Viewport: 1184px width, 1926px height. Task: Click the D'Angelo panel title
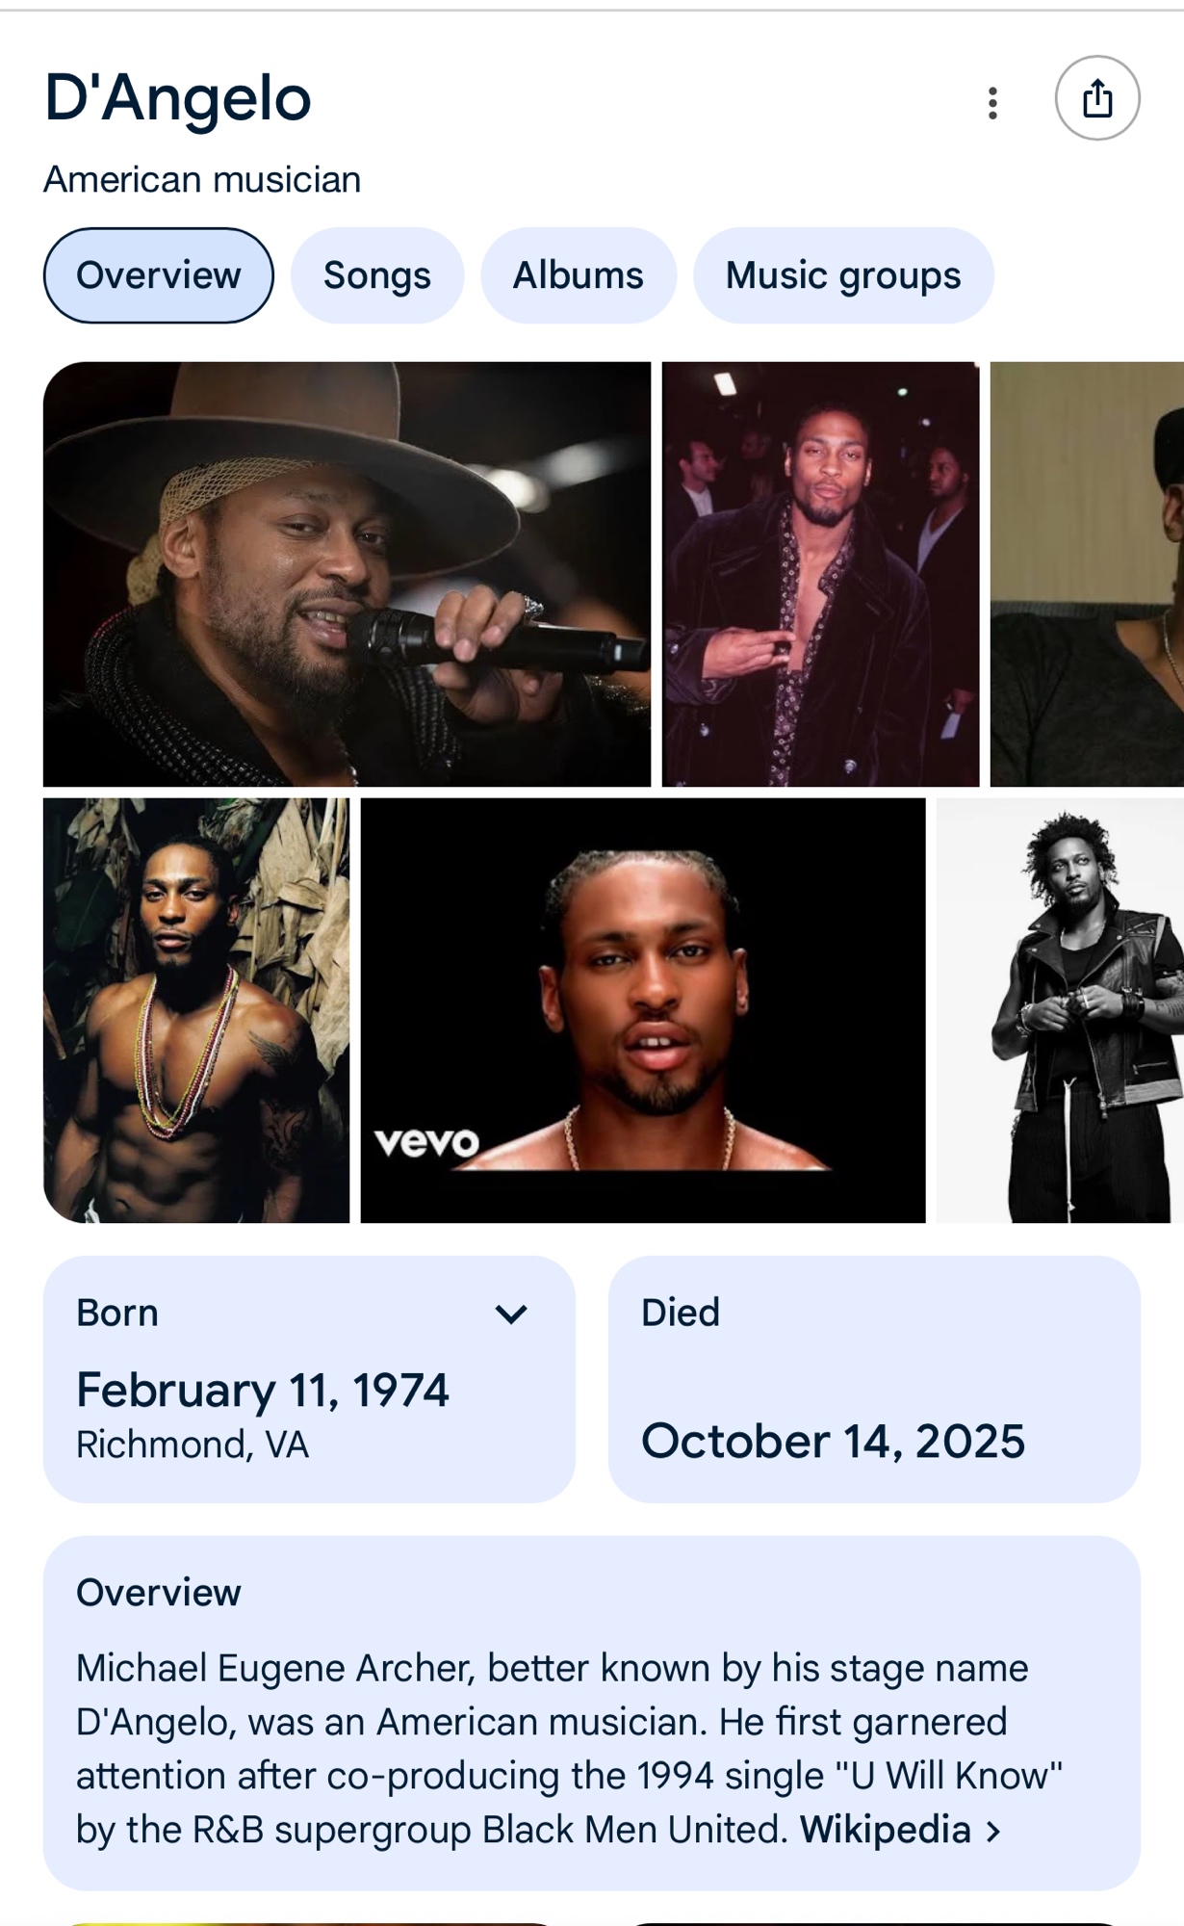point(178,98)
